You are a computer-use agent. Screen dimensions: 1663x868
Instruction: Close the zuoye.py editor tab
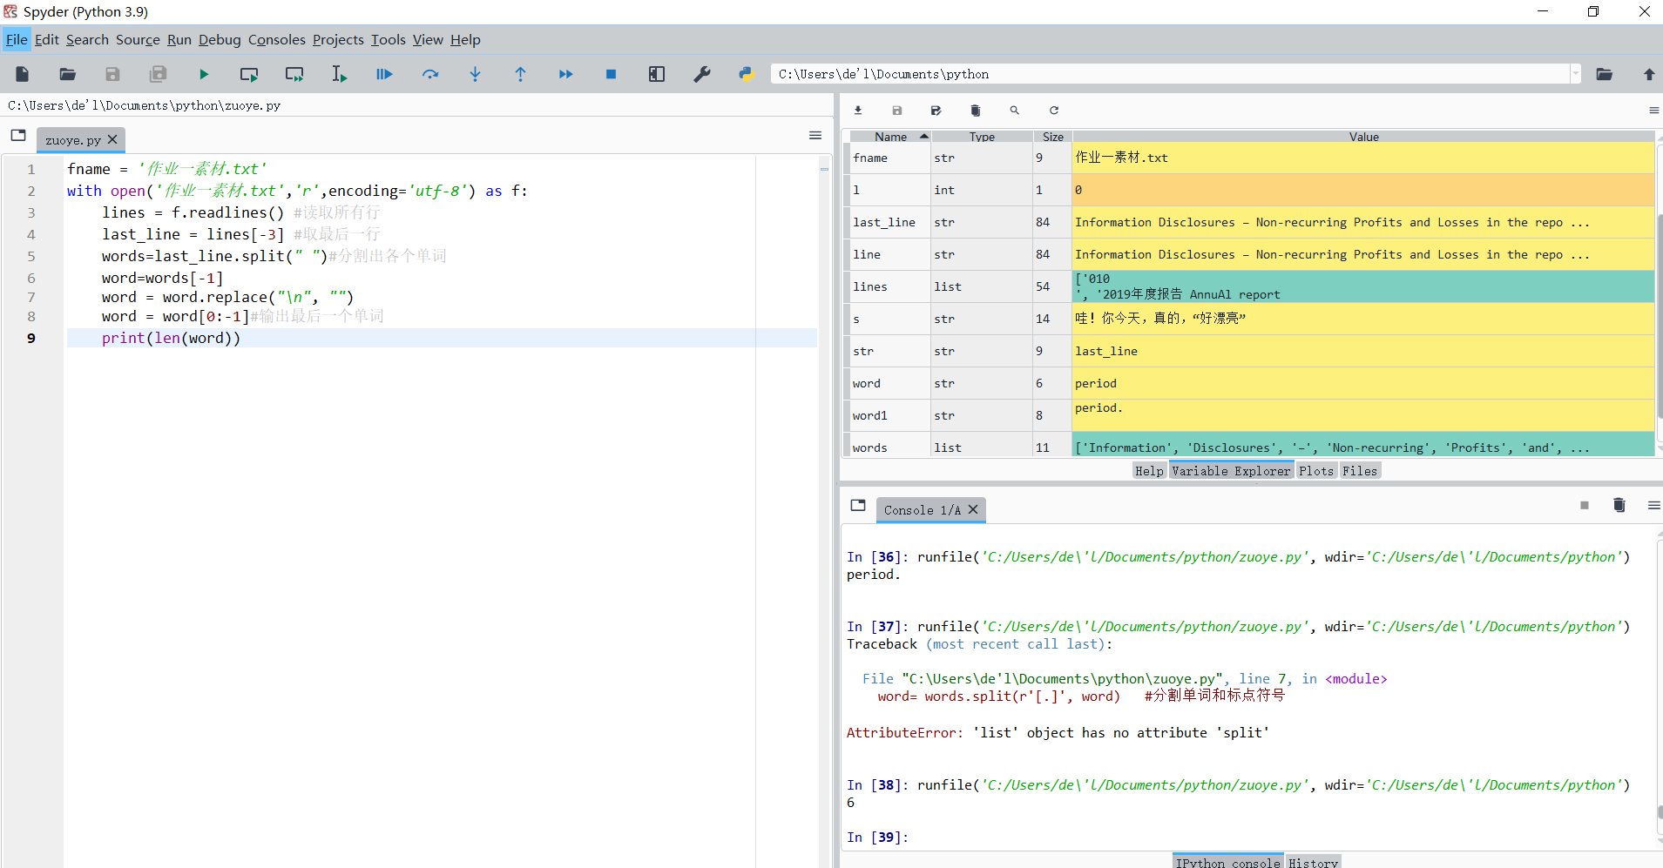click(x=112, y=140)
